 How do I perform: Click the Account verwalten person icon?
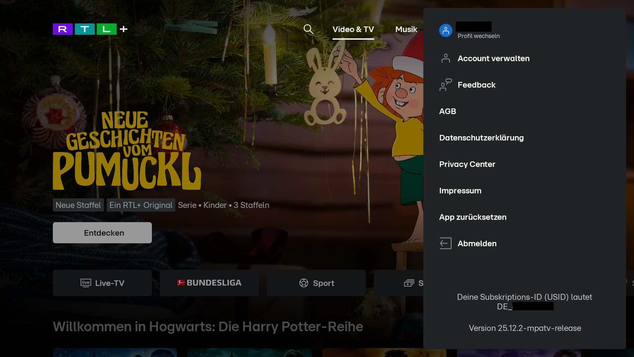(x=445, y=59)
